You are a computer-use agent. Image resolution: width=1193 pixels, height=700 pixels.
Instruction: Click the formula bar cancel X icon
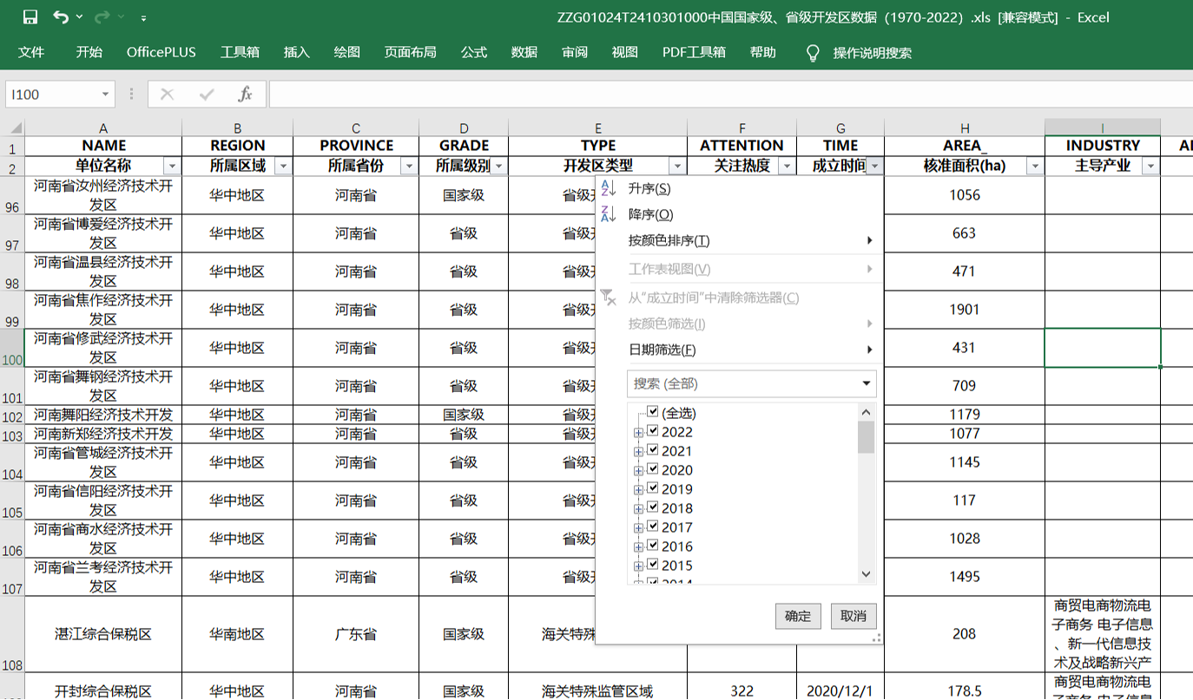(167, 95)
